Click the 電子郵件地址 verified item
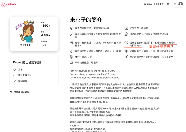Image resolution: width=186 pixels, height=132 pixels. tap(25, 75)
